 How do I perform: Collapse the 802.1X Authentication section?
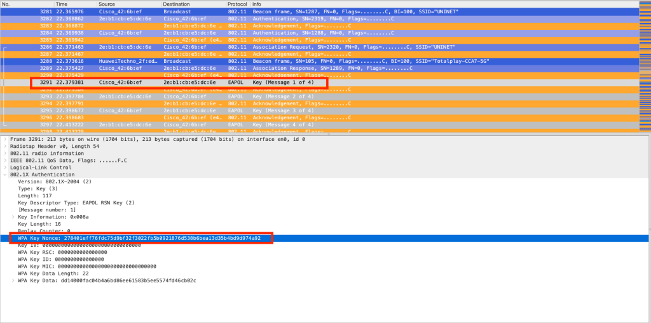click(x=6, y=174)
